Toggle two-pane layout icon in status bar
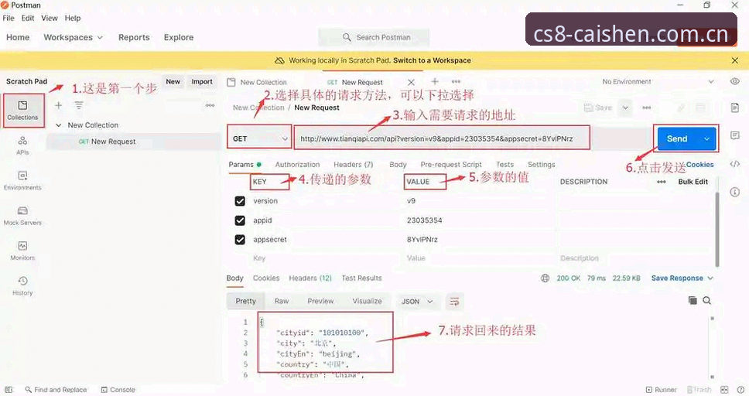Screen dimensions: 749x396 coord(724,390)
